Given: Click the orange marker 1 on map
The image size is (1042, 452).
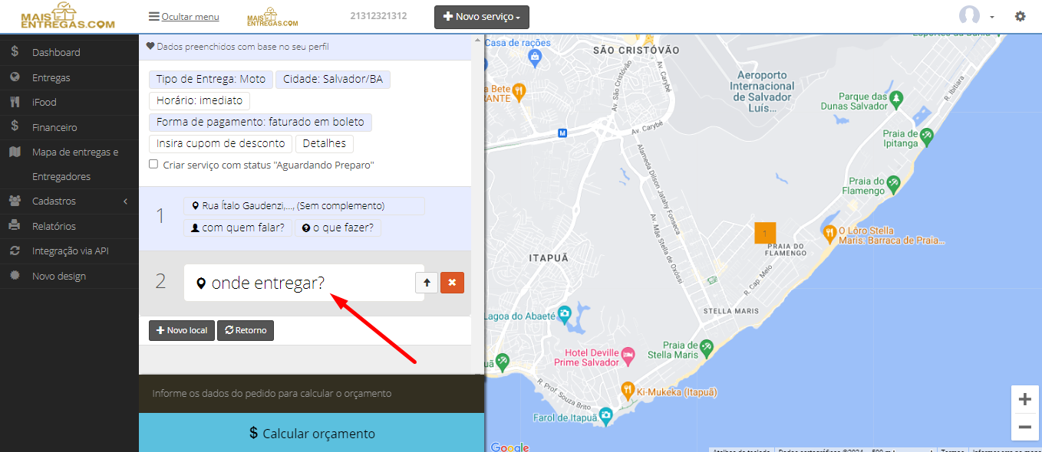Looking at the screenshot, I should point(765,232).
